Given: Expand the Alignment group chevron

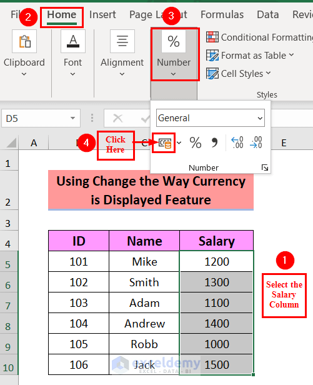Looking at the screenshot, I should pos(122,74).
